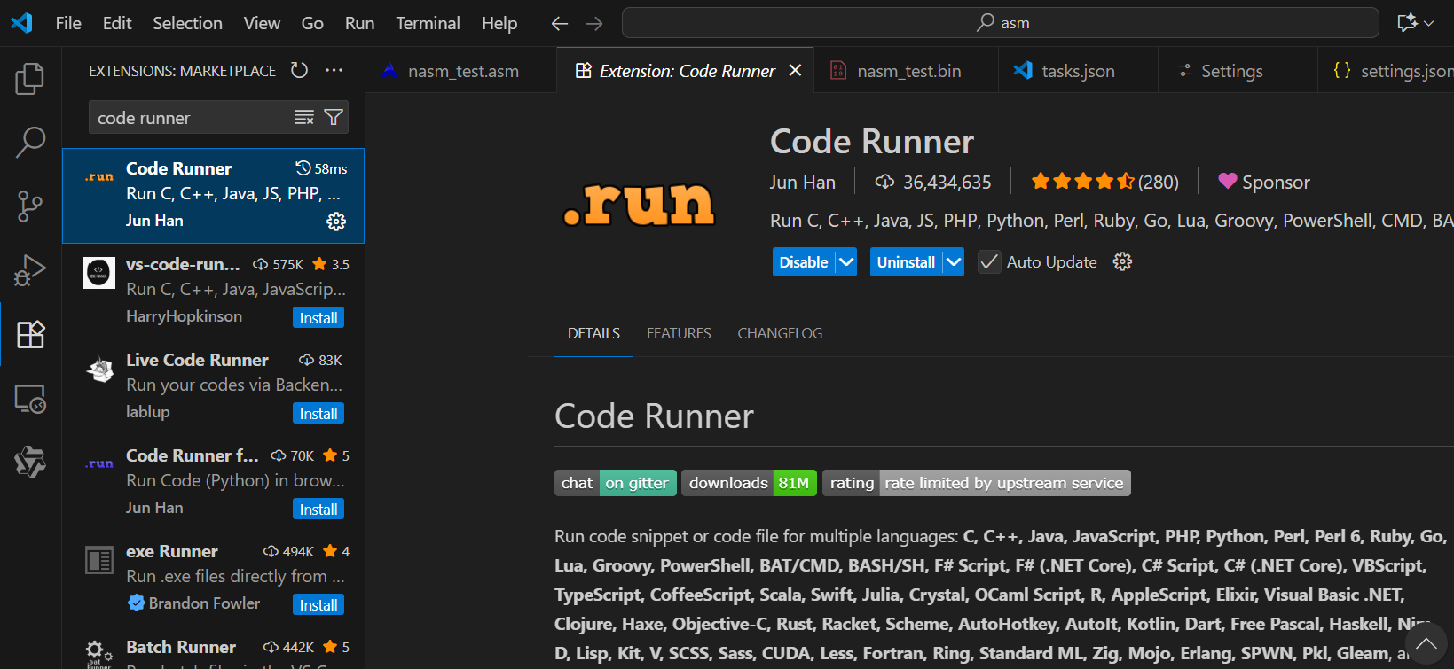Expand the Disable button dropdown arrow
Viewport: 1454px width, 669px height.
(846, 262)
